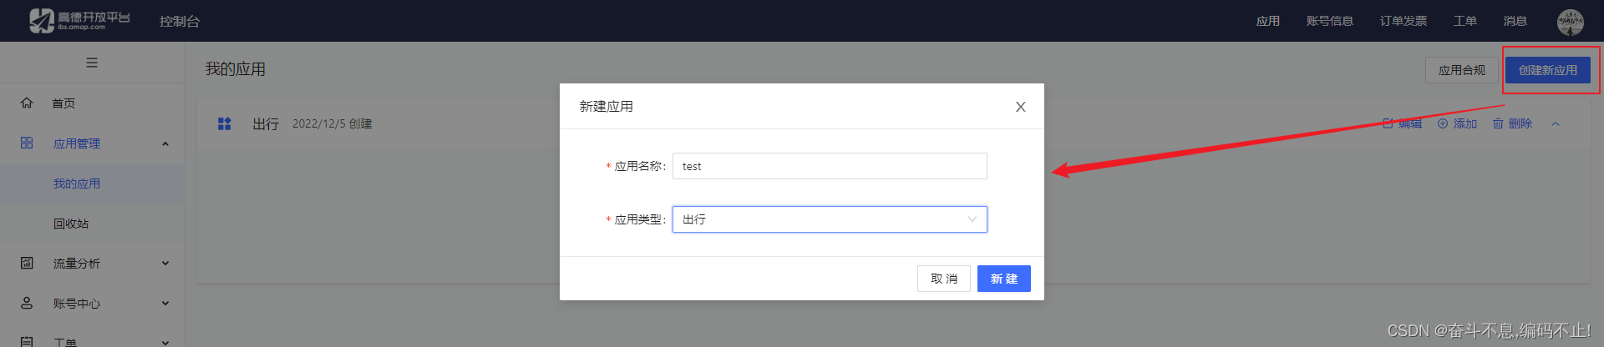Image resolution: width=1604 pixels, height=347 pixels.
Task: Click the AMap open platform logo
Action: tap(79, 21)
